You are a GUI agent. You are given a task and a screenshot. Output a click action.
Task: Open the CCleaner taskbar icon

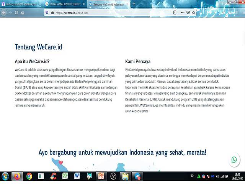coord(53,176)
